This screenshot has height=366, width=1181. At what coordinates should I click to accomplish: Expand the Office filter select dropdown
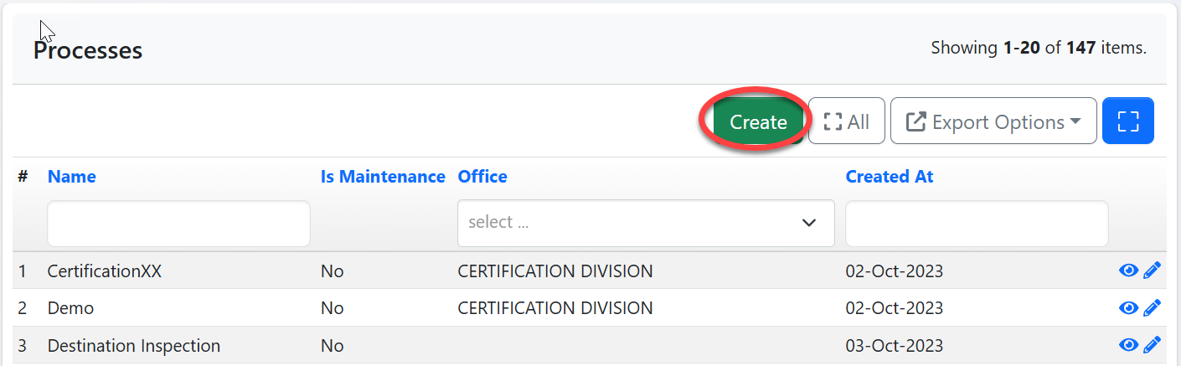[645, 223]
